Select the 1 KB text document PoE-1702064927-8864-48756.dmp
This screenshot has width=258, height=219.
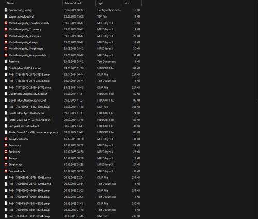29,210
